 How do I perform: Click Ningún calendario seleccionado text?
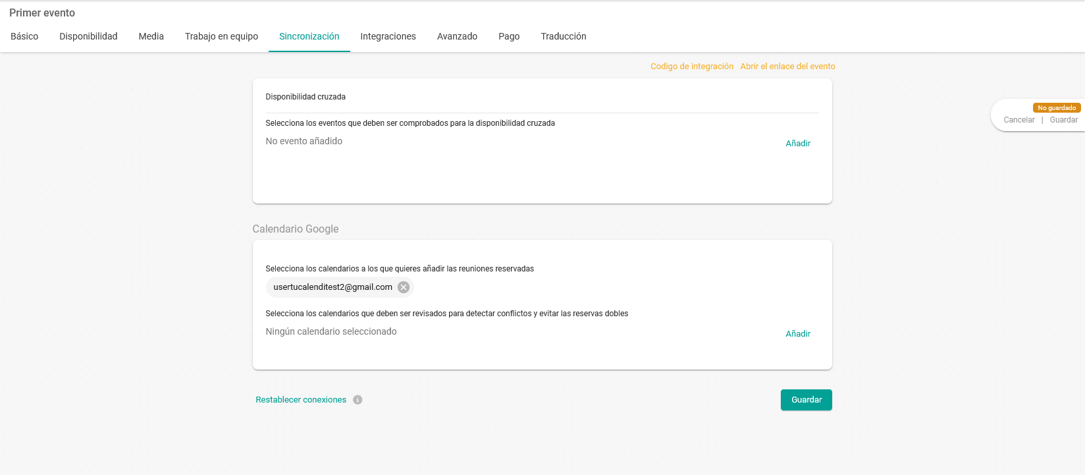click(331, 331)
